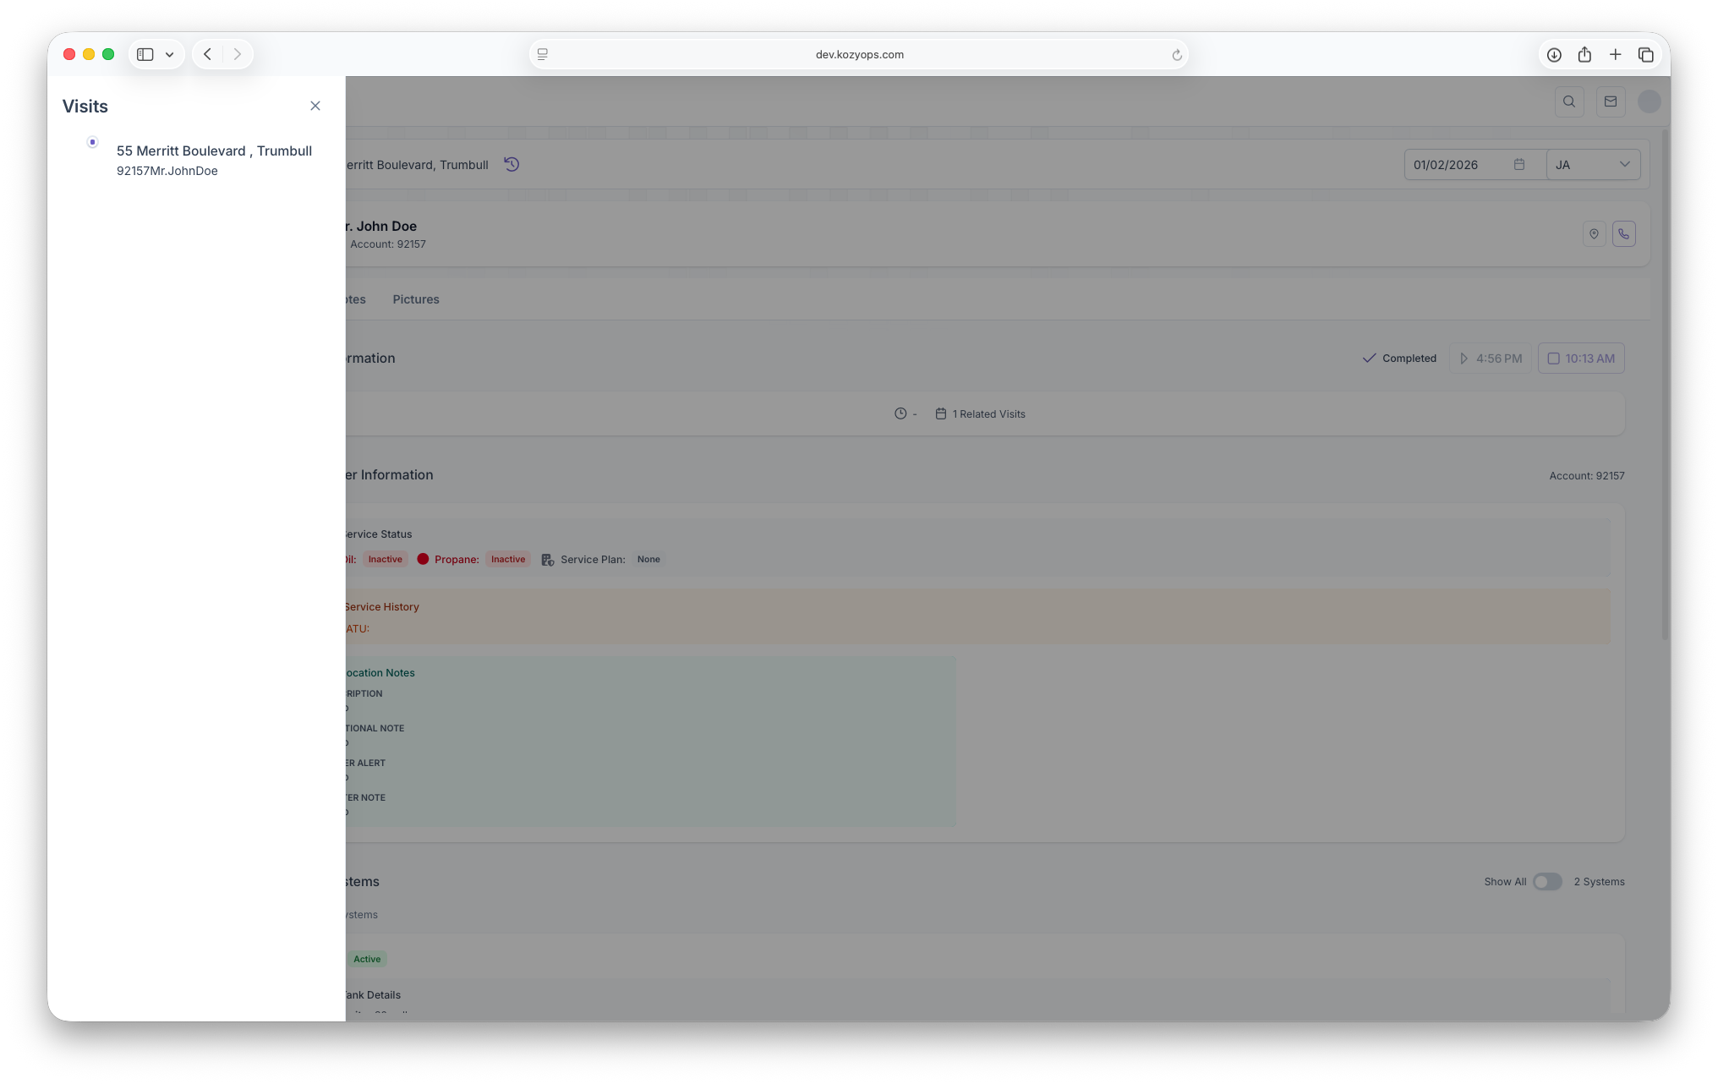Select the 55 Merritt Boulevard visit radio

93,142
